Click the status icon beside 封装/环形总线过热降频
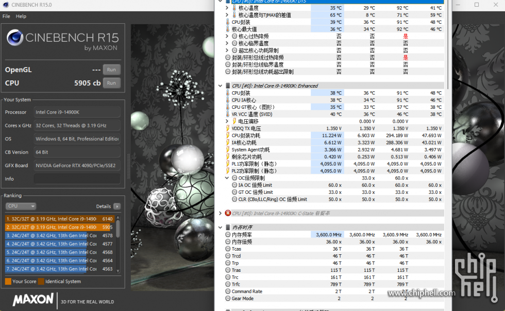The width and height of the screenshot is (505, 311). tap(228, 57)
